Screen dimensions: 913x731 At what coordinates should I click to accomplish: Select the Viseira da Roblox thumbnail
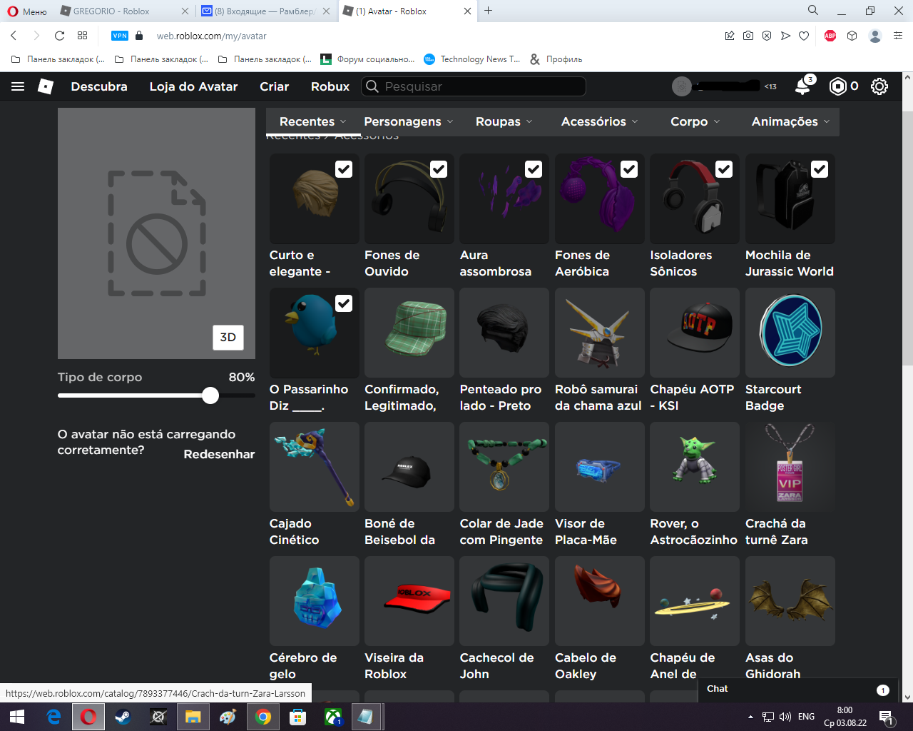click(x=409, y=601)
